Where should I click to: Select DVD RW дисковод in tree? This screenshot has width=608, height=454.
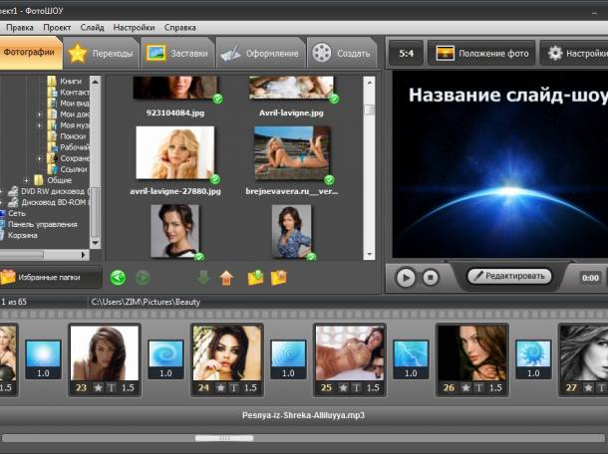[x=53, y=191]
